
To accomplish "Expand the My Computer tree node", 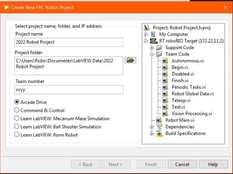I will (146, 34).
